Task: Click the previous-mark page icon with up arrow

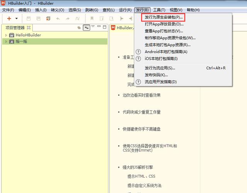Action: (102, 18)
